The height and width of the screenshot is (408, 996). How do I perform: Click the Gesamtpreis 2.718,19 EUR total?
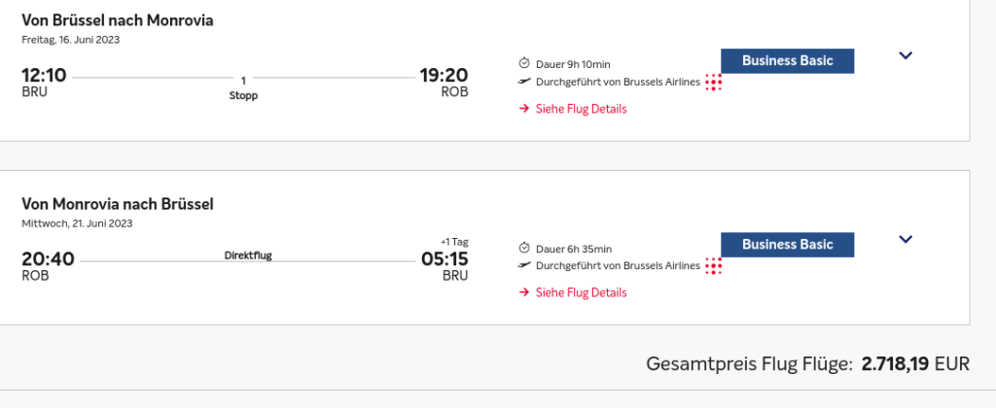click(x=808, y=364)
